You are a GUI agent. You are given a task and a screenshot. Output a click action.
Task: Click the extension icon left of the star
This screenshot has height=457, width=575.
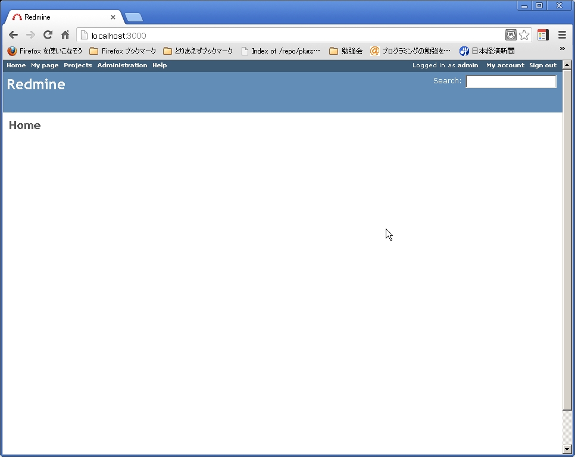(x=511, y=35)
